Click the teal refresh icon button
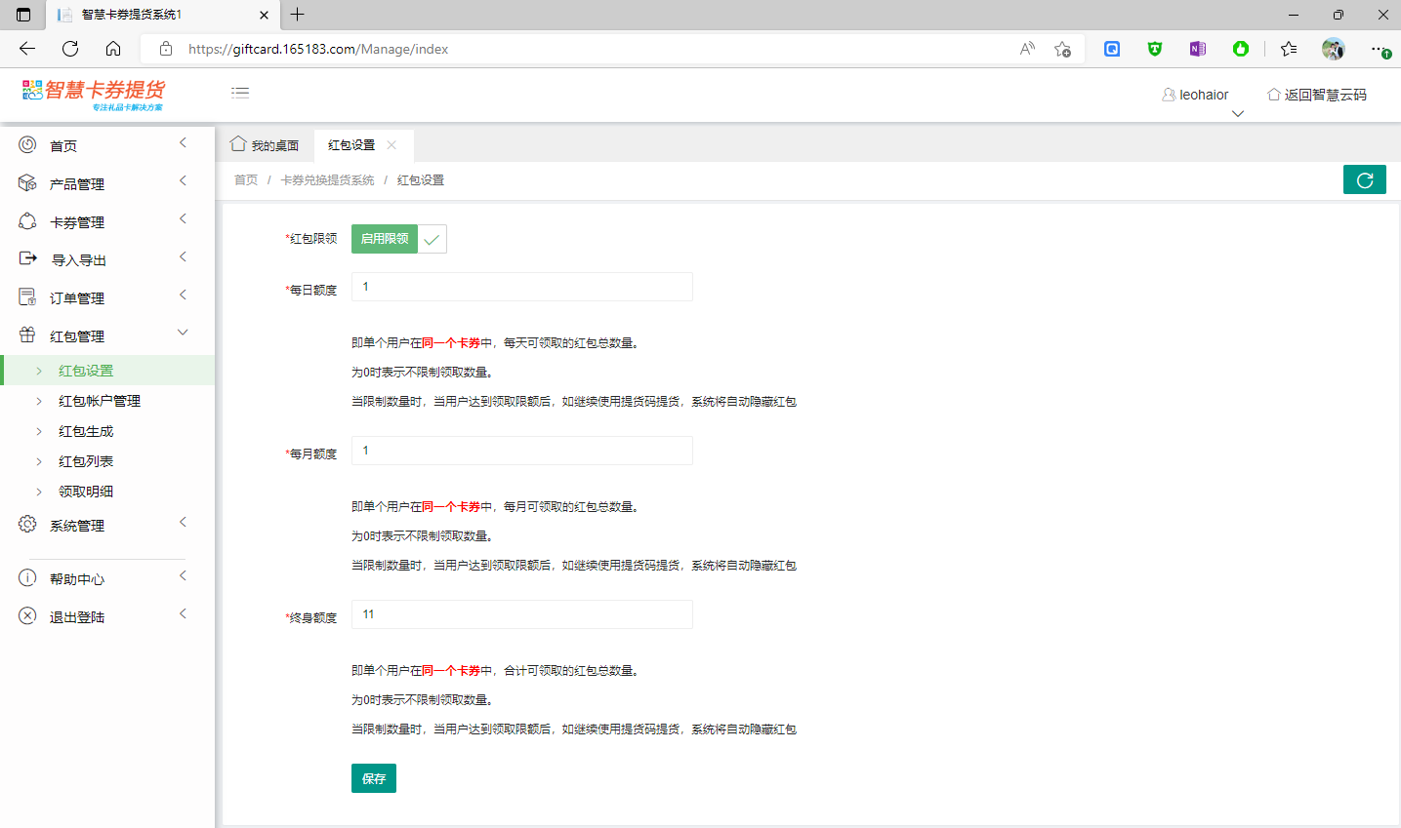 [x=1364, y=180]
